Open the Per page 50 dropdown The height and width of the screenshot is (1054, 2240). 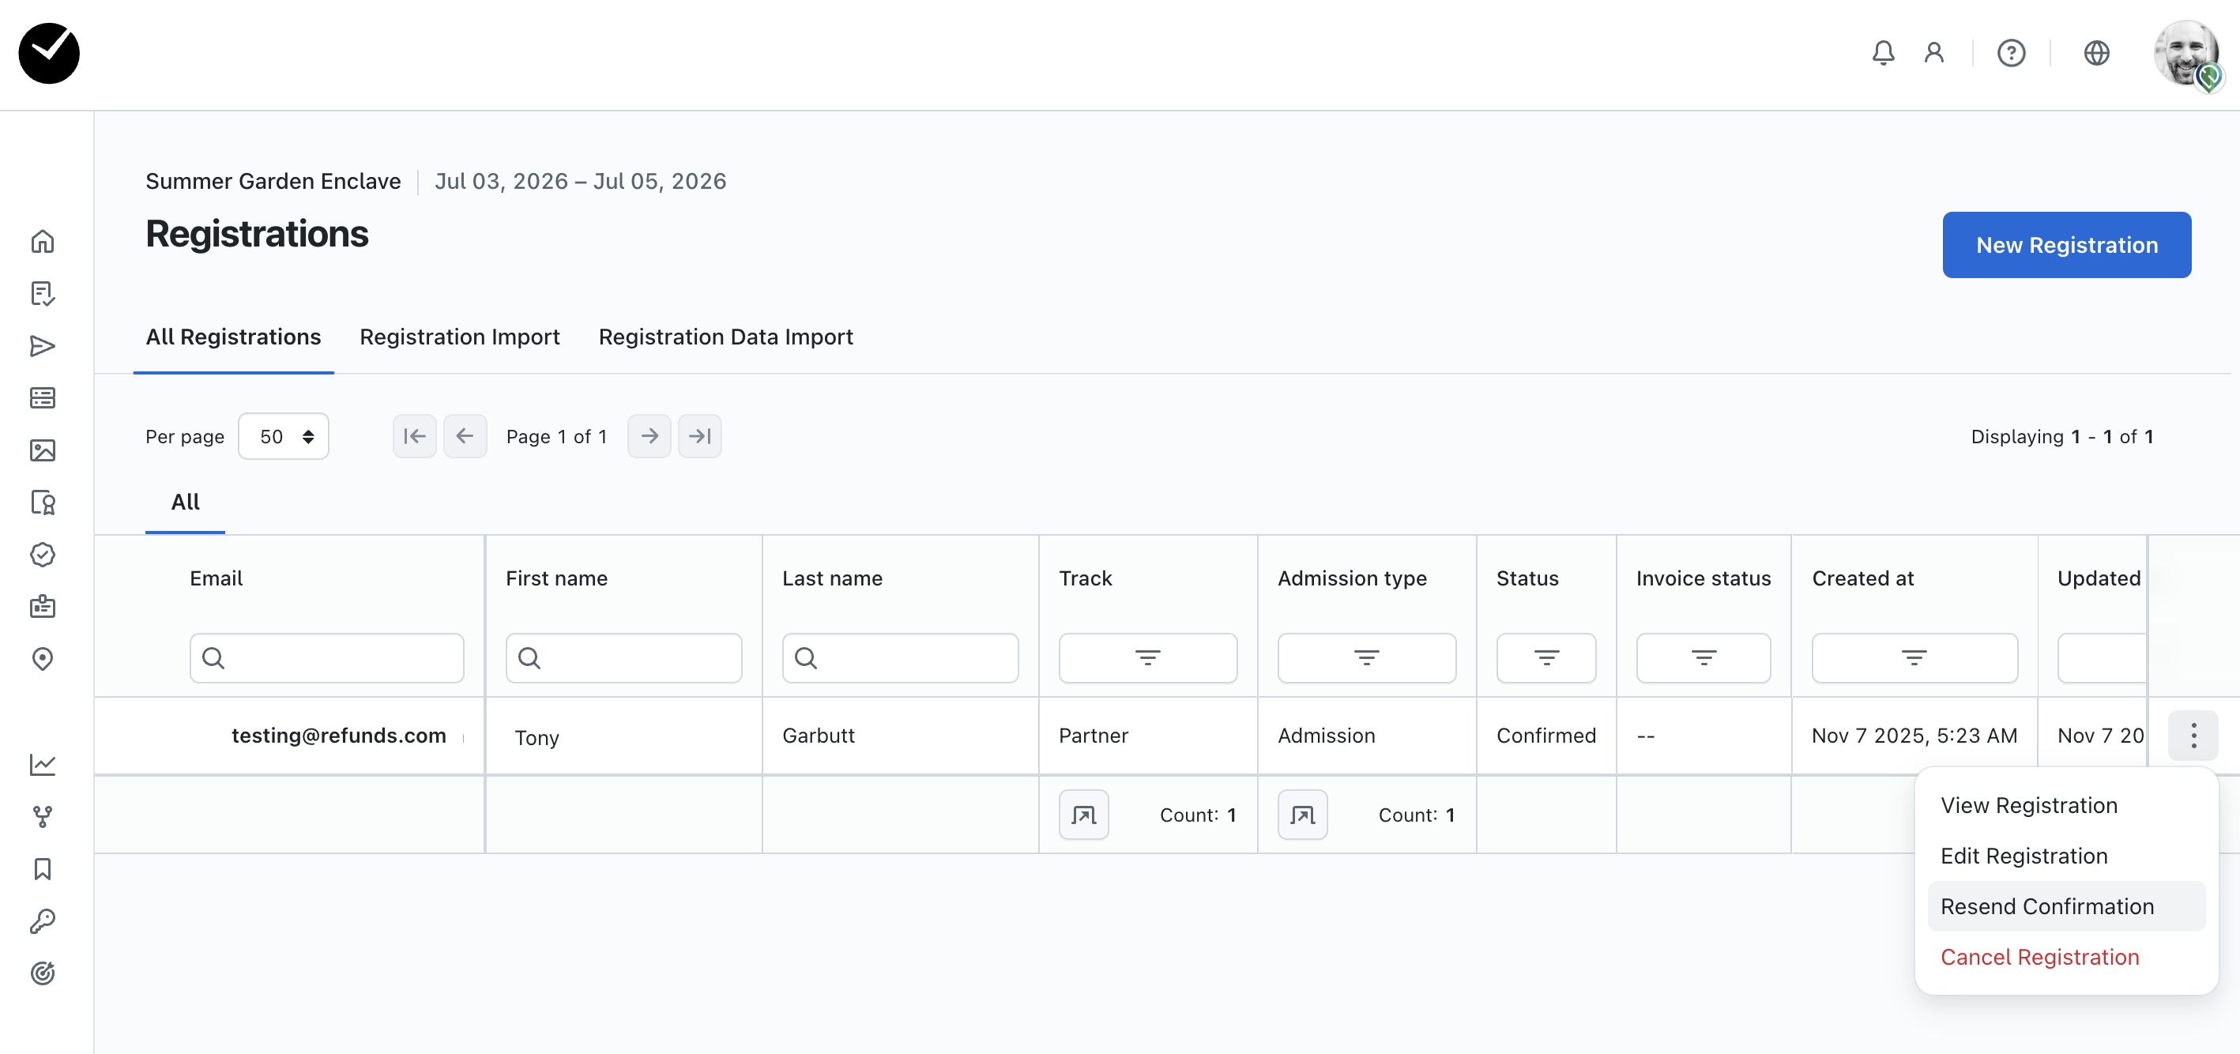(x=284, y=437)
